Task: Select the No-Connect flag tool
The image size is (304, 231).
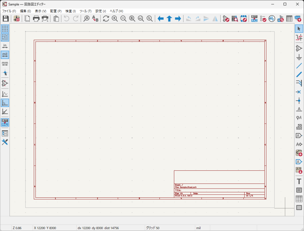Action: (x=299, y=92)
